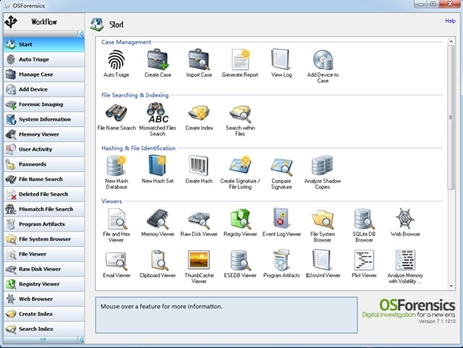Click File System Browser folder icon in Viewers

[x=322, y=220]
